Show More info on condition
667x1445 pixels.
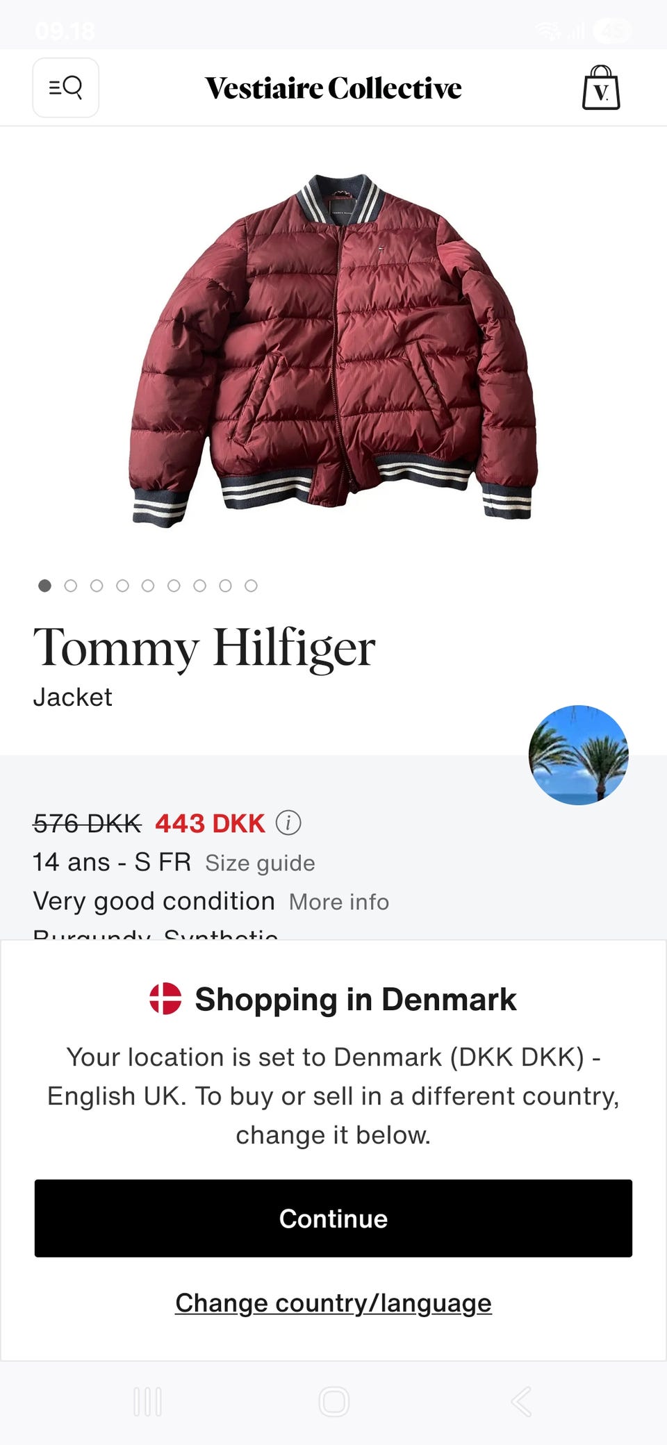click(x=339, y=902)
